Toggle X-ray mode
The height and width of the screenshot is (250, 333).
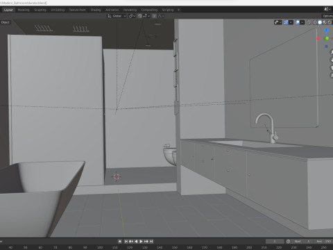pyautogui.click(x=309, y=22)
